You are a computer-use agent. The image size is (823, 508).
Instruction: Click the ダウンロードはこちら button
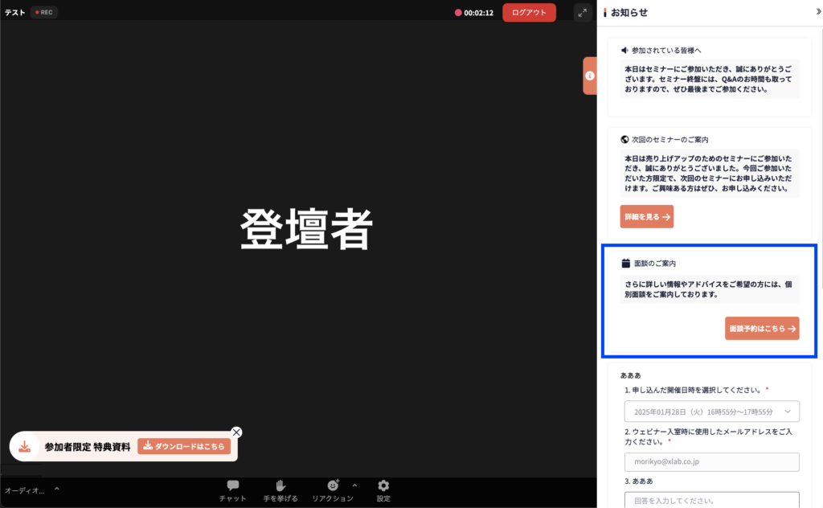point(184,446)
